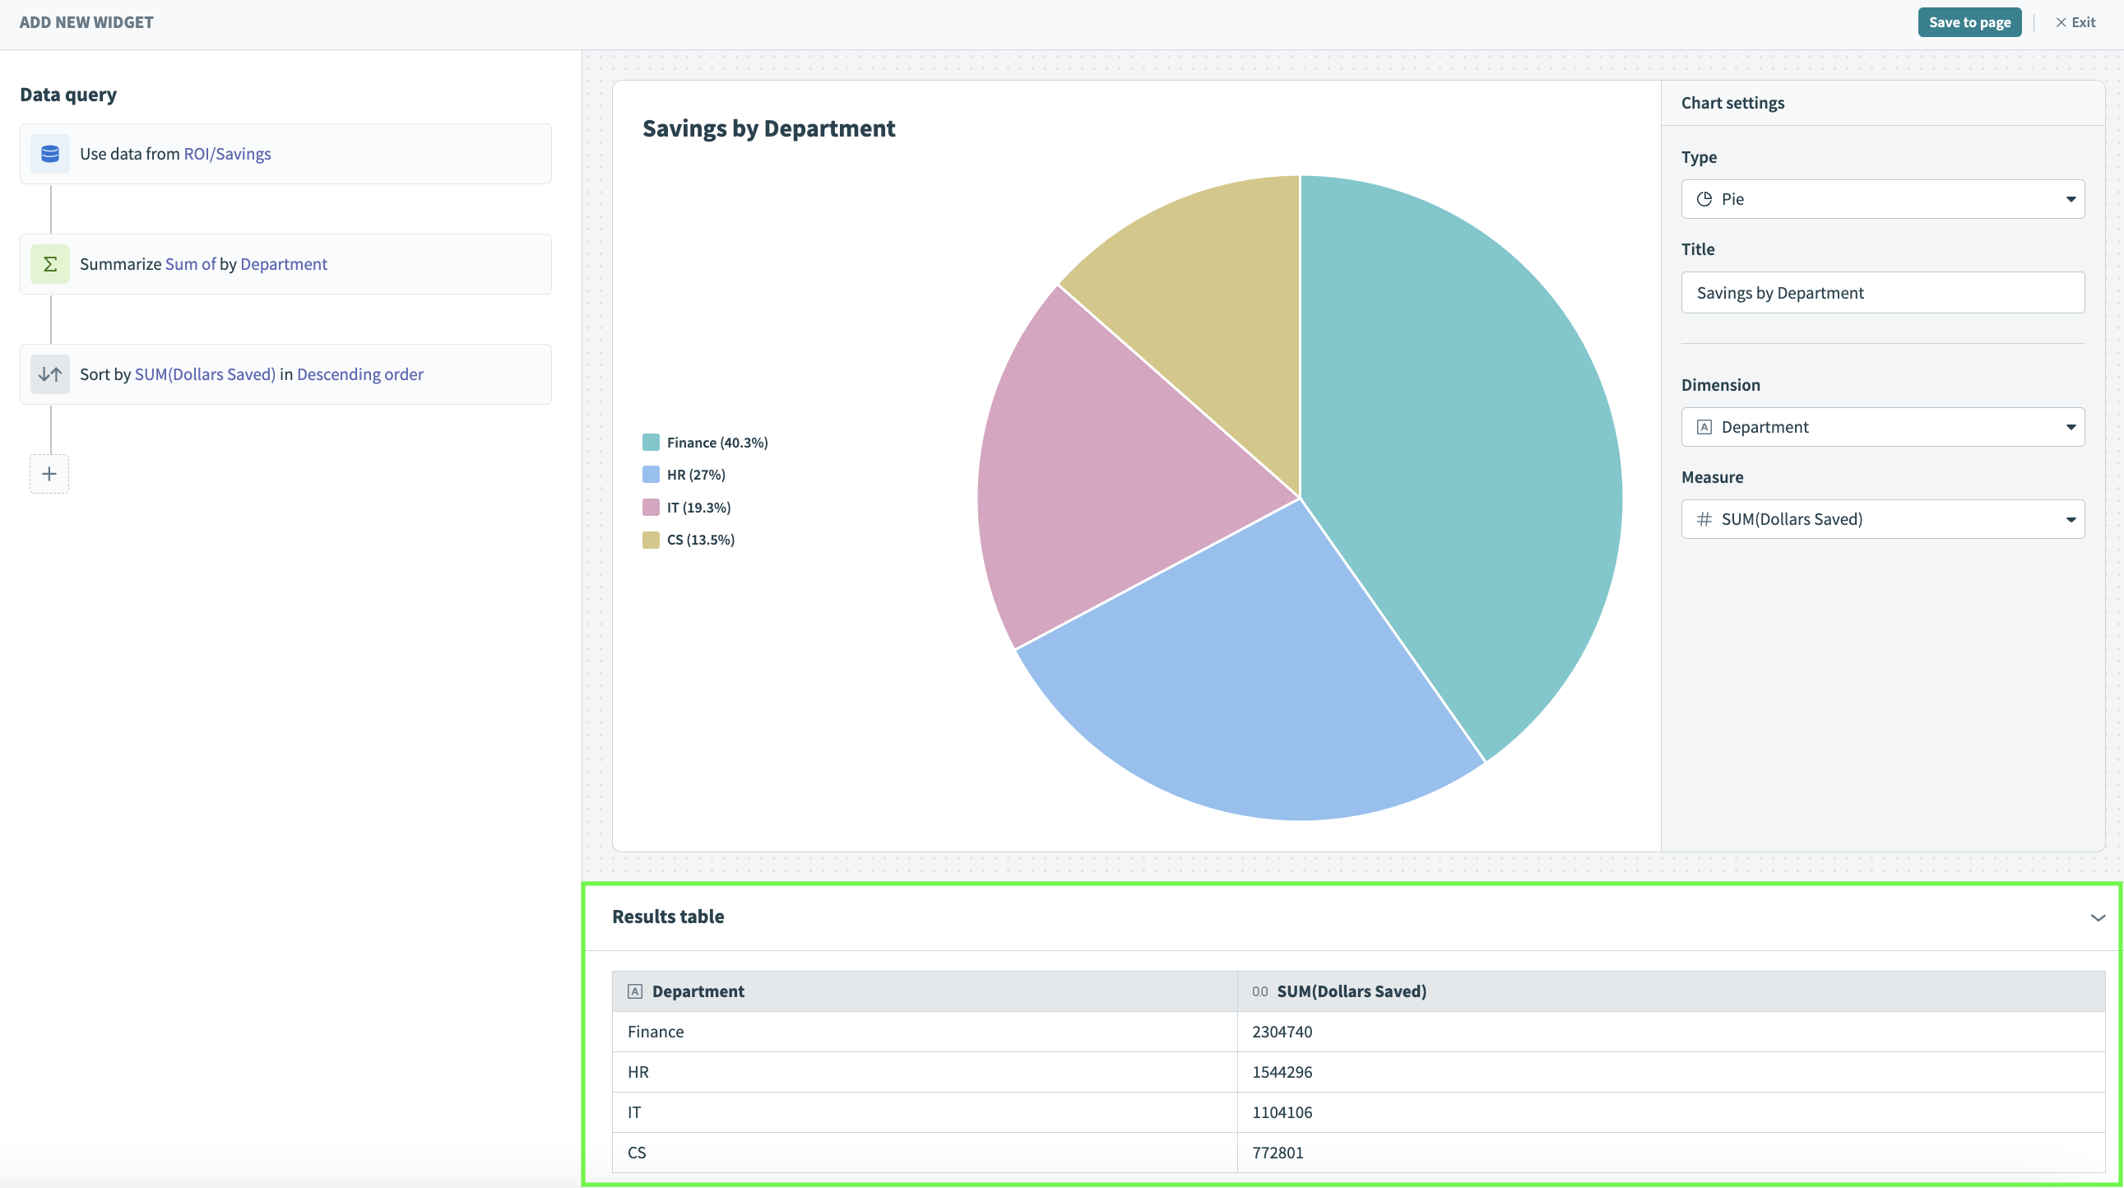Click the Descending order link

pyautogui.click(x=359, y=374)
